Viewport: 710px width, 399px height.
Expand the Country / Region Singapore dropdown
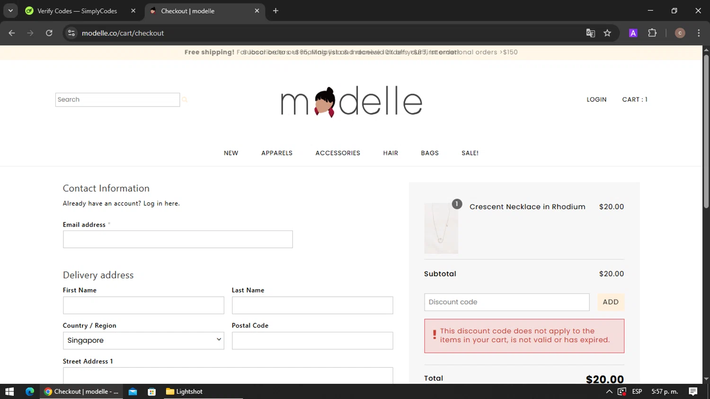(x=143, y=341)
